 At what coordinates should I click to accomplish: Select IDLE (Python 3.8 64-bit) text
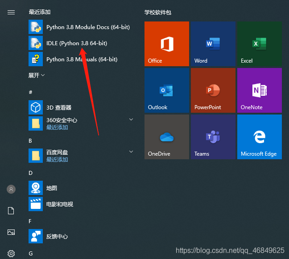(77, 43)
